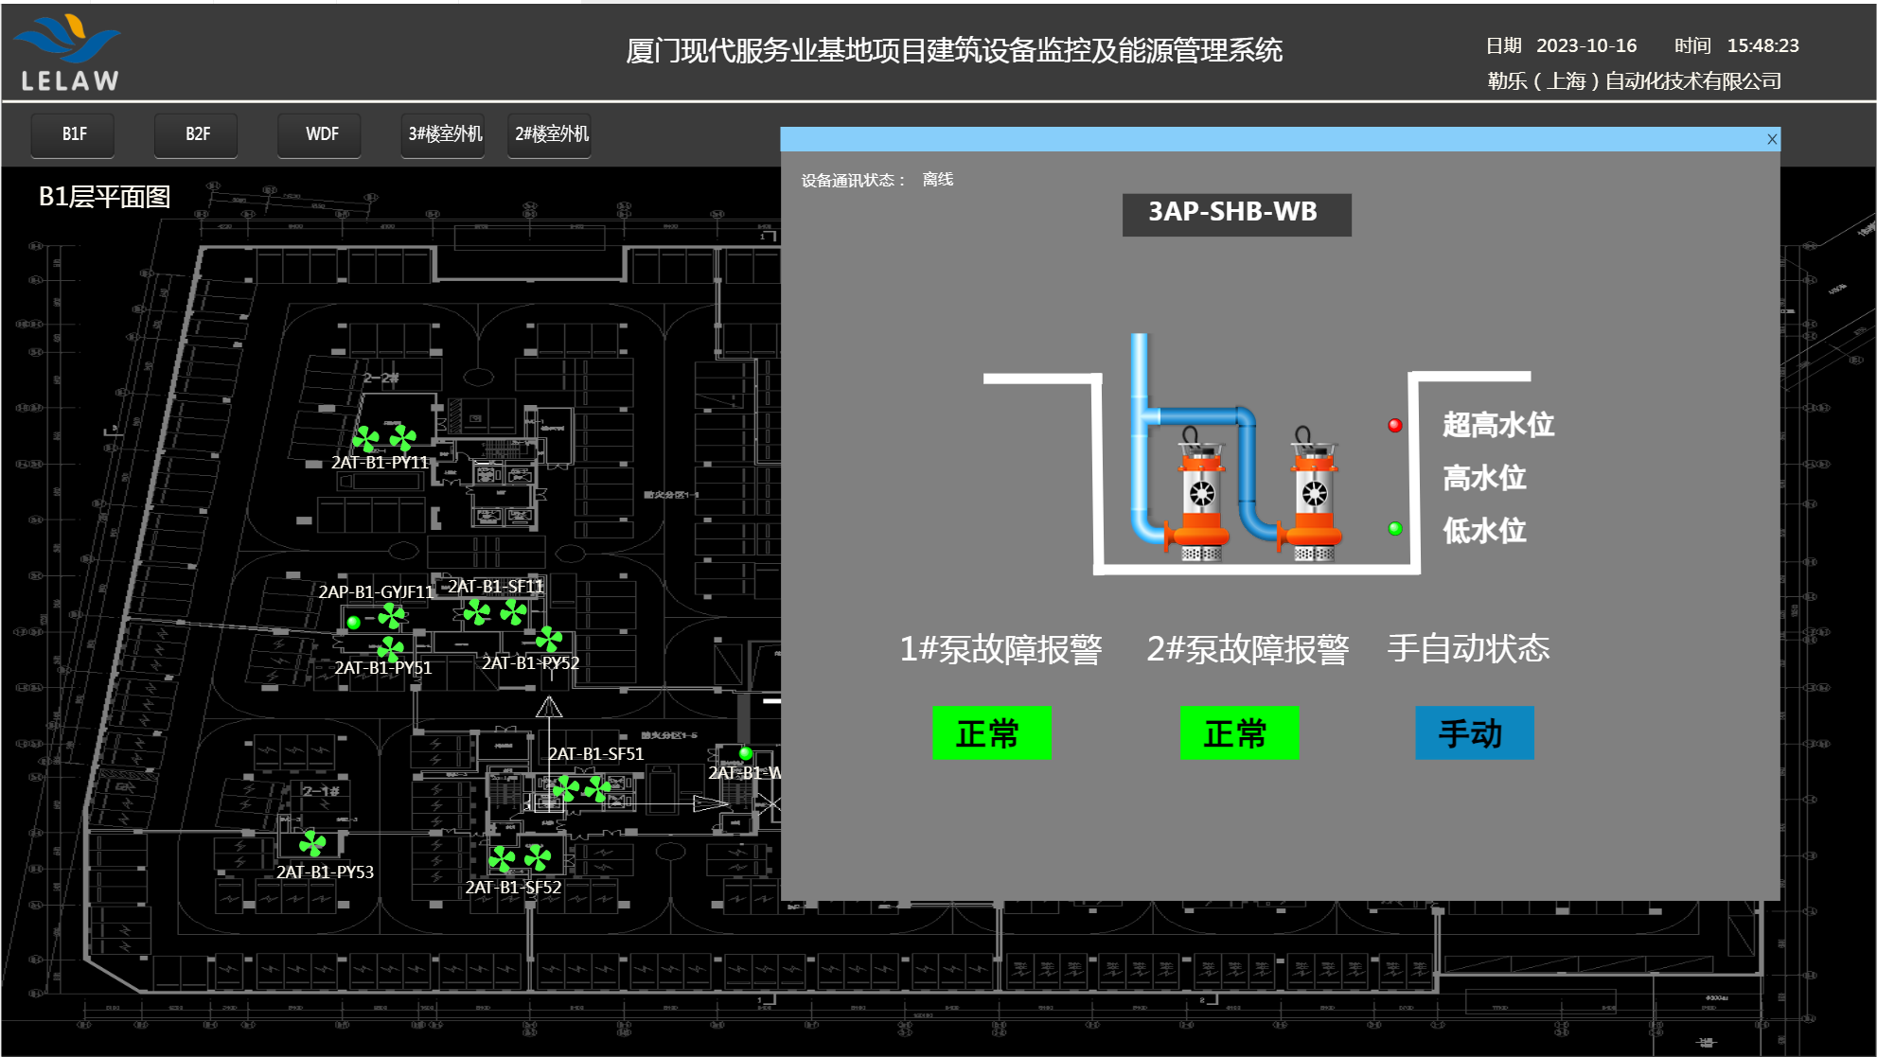Open the WDF page
1877x1057 pixels.
point(321,134)
